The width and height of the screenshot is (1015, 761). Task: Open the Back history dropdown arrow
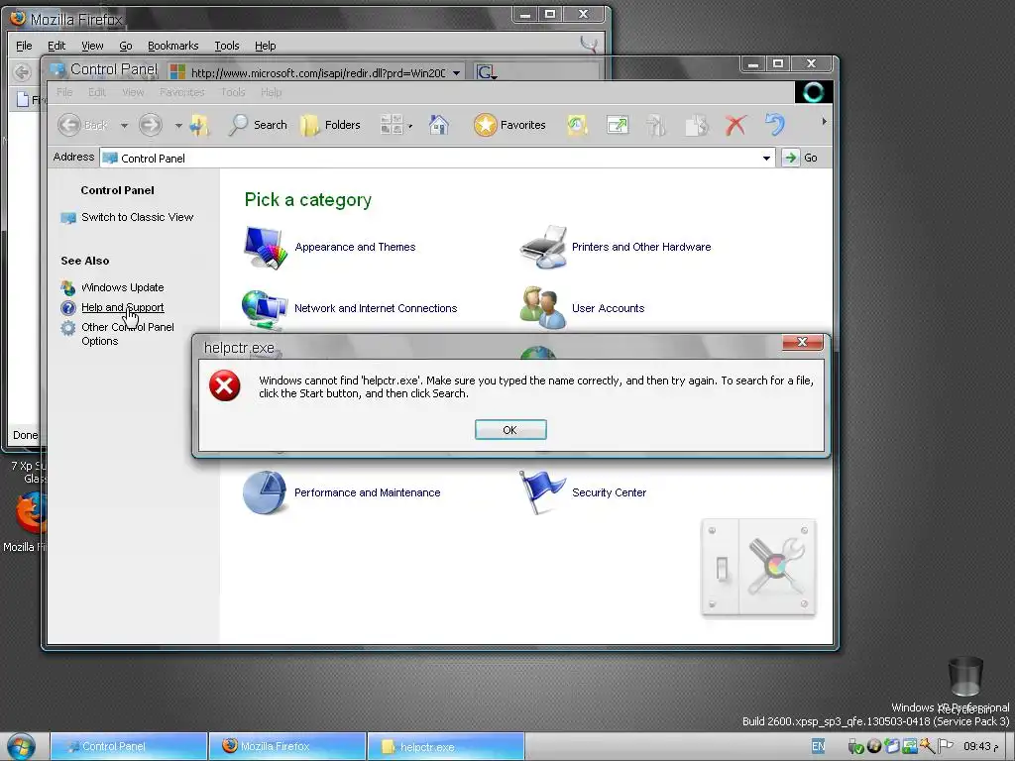(x=124, y=126)
